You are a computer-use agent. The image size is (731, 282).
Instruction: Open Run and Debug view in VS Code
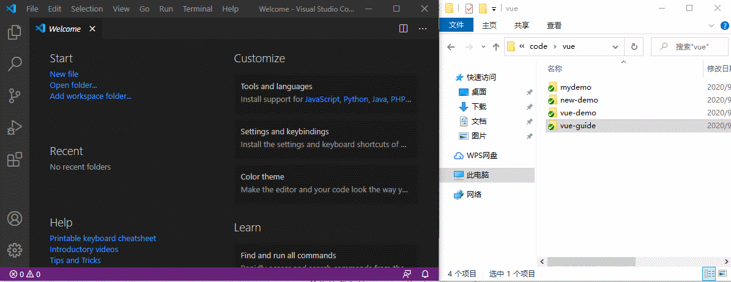coord(15,127)
